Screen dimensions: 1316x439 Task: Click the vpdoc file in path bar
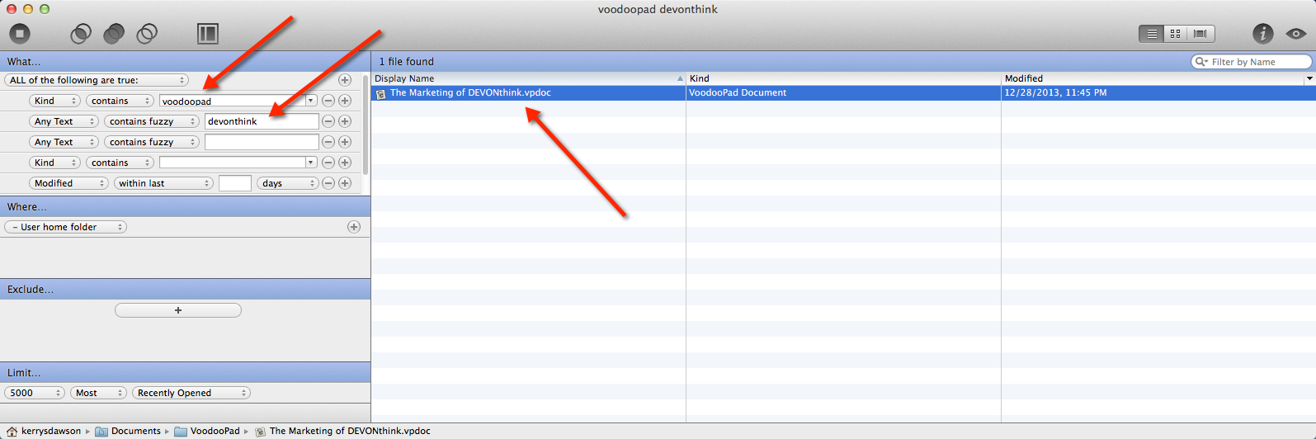pyautogui.click(x=342, y=431)
